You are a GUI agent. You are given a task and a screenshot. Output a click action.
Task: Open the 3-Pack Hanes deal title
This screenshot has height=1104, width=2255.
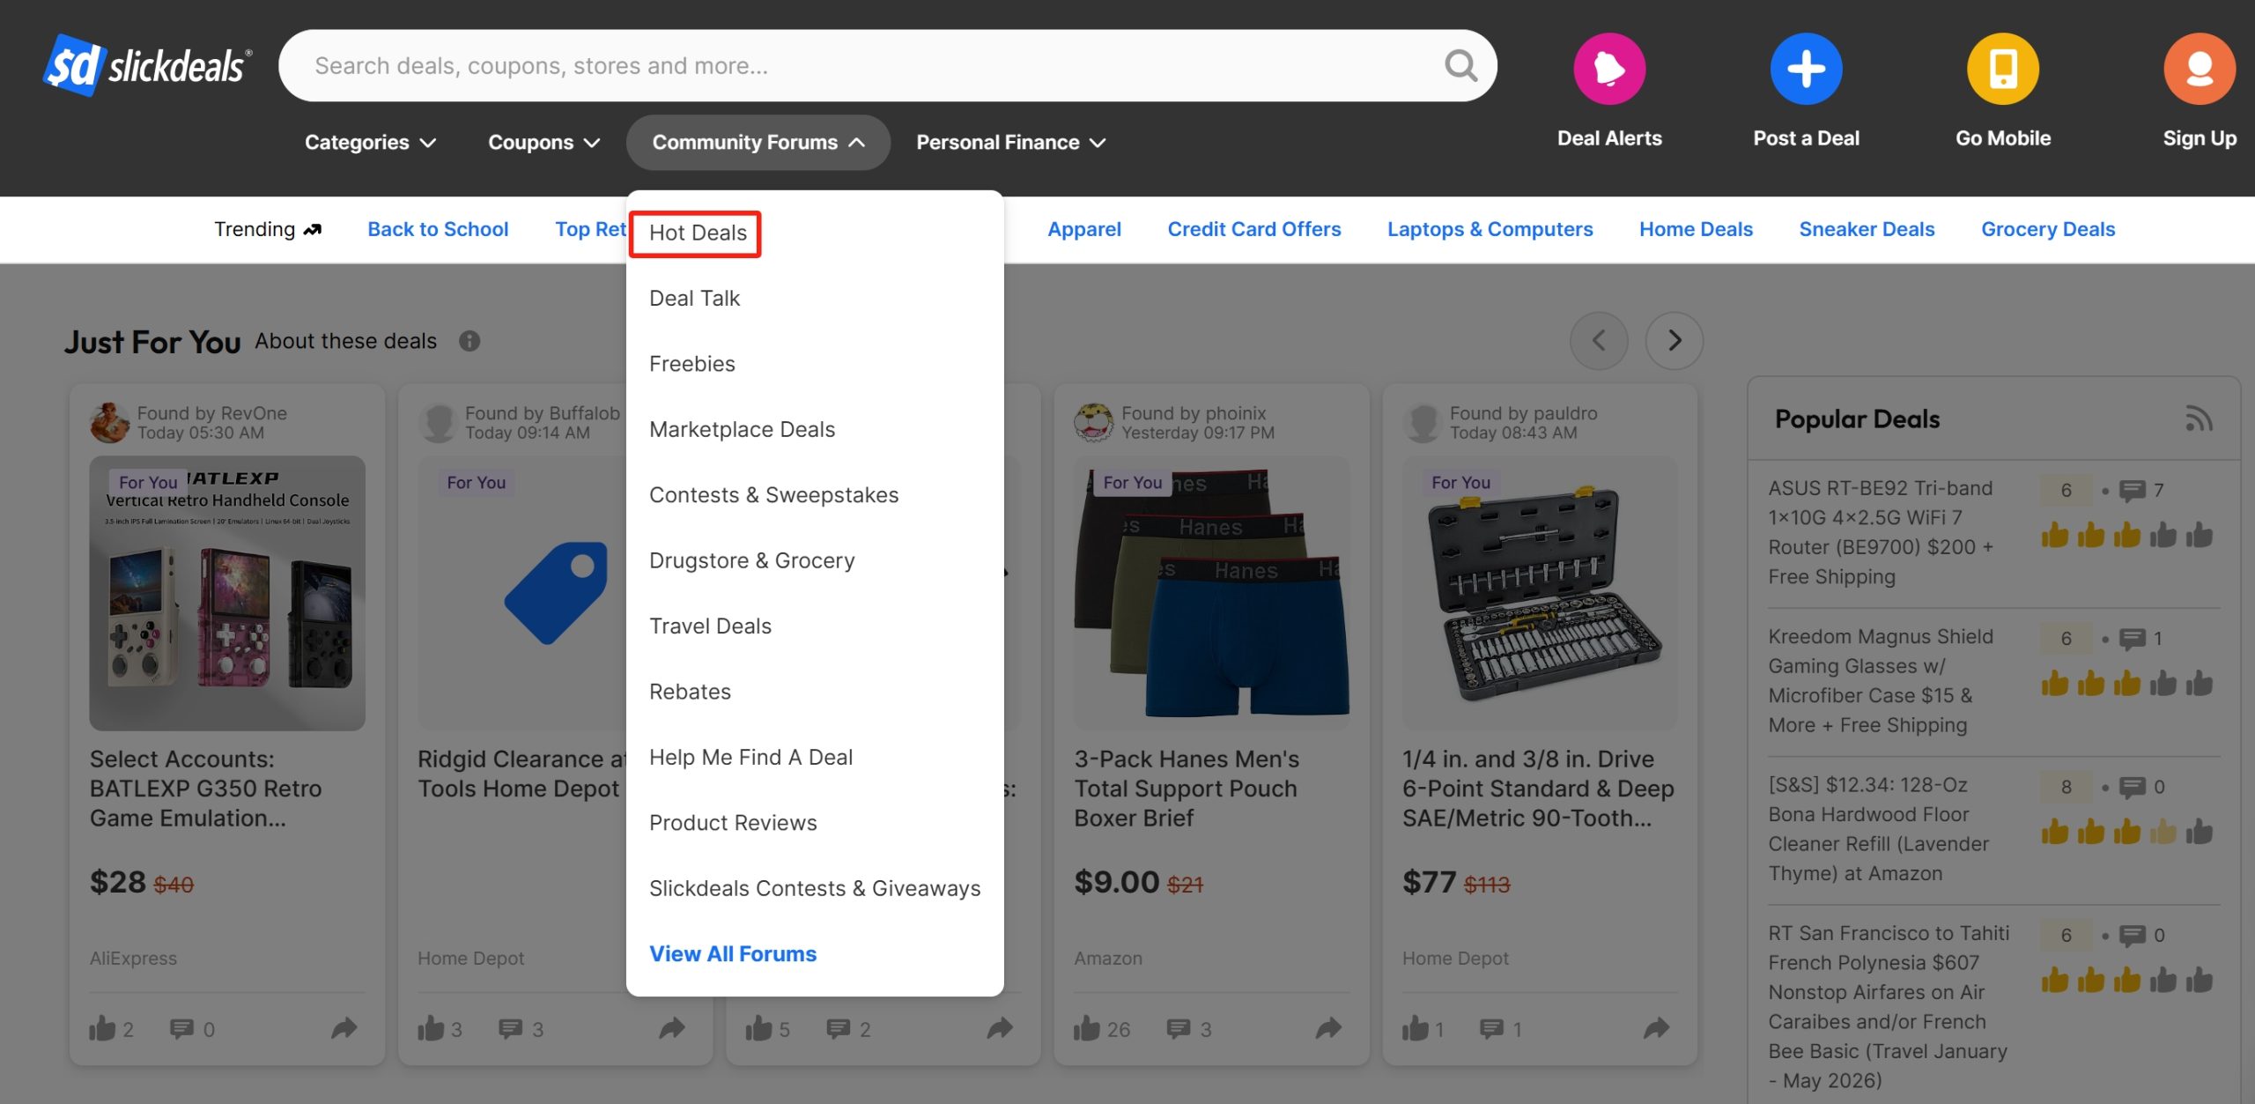point(1187,789)
